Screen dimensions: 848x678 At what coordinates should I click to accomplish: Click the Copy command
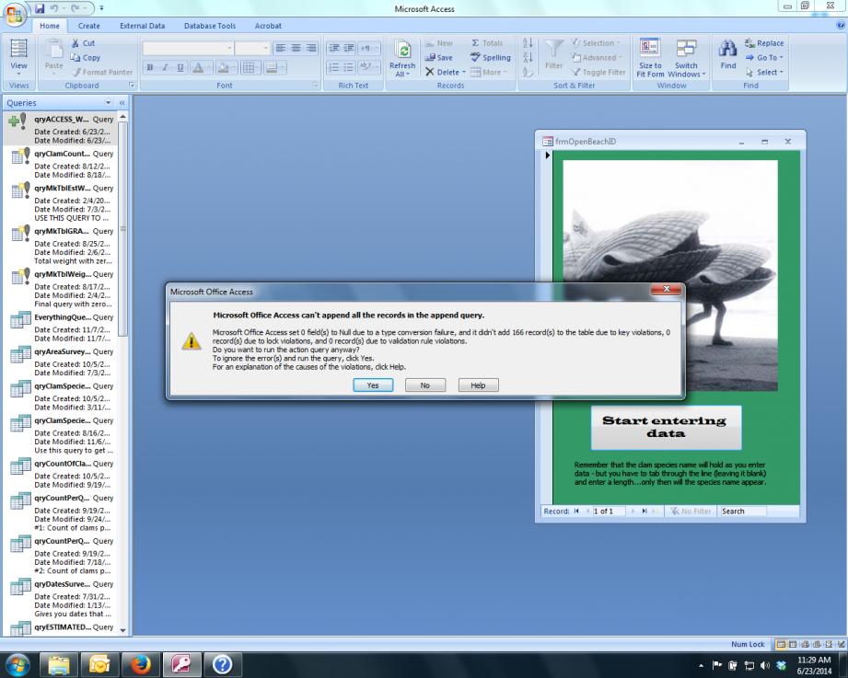tap(86, 57)
